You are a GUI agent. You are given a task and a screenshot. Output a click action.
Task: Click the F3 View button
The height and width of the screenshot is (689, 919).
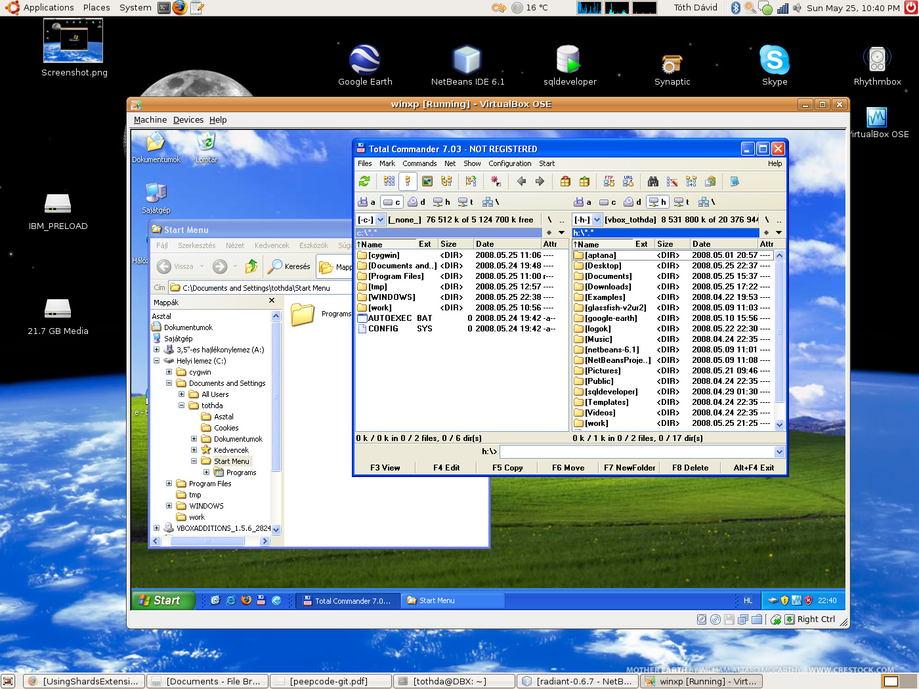pos(385,468)
